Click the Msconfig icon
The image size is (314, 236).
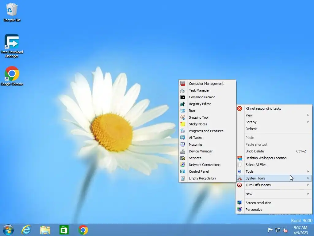[x=183, y=144]
